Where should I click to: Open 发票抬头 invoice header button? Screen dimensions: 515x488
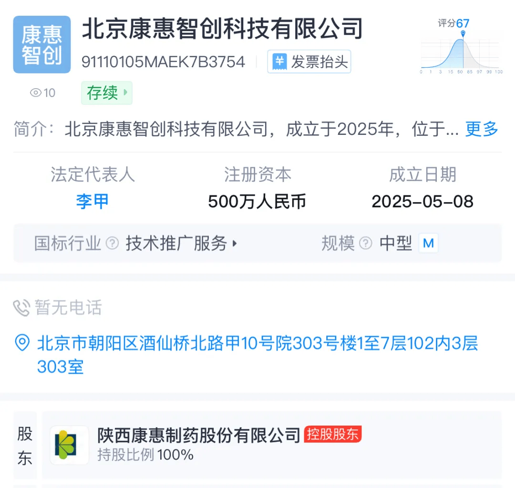tap(309, 61)
